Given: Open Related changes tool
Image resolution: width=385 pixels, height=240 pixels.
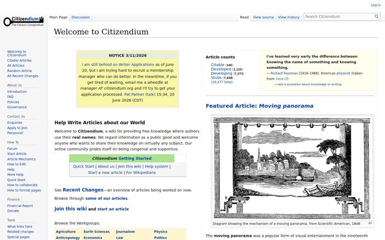Looking at the screenshot, I should point(21,231).
